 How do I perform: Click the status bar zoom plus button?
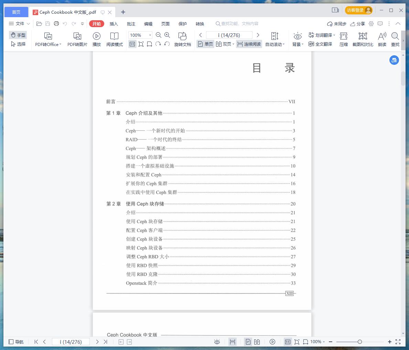pos(390,342)
